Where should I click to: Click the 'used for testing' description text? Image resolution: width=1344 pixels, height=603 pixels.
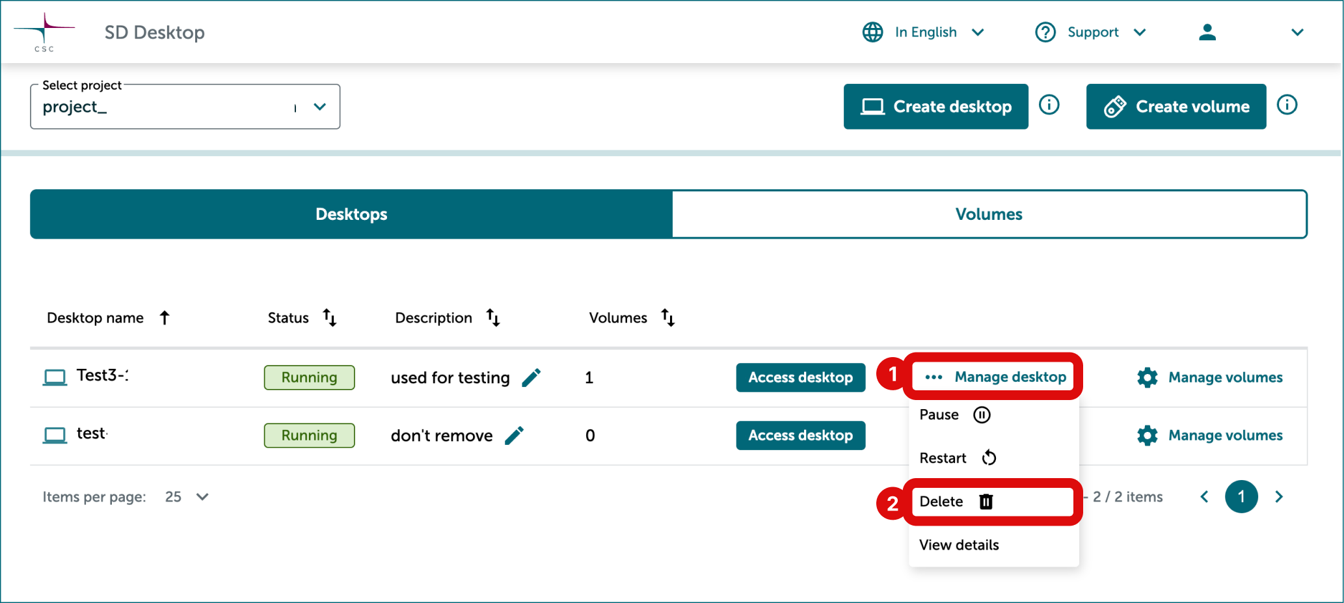(x=450, y=378)
